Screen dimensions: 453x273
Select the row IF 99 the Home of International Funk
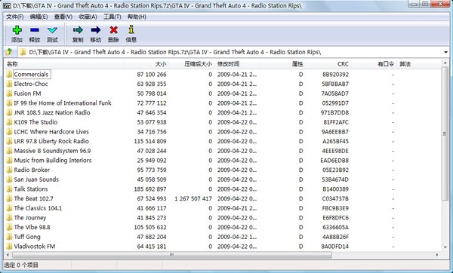(x=223, y=103)
